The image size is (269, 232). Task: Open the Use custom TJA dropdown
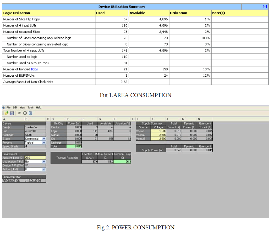click(x=44, y=162)
